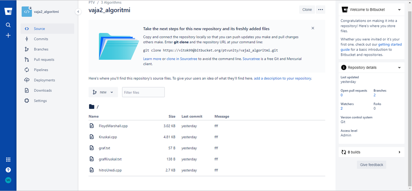Open the grafKruskal.txt file
This screenshot has width=412, height=191.
pyautogui.click(x=110, y=159)
